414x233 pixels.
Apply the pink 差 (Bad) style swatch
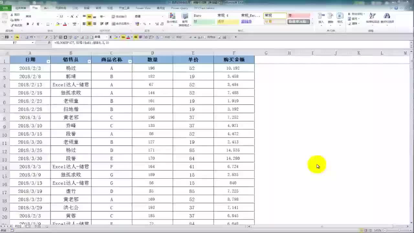tap(299, 16)
